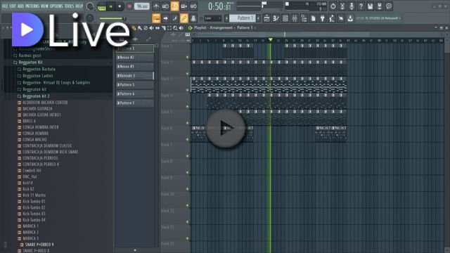
Task: Open the Playlist window icon
Action: (x=266, y=18)
